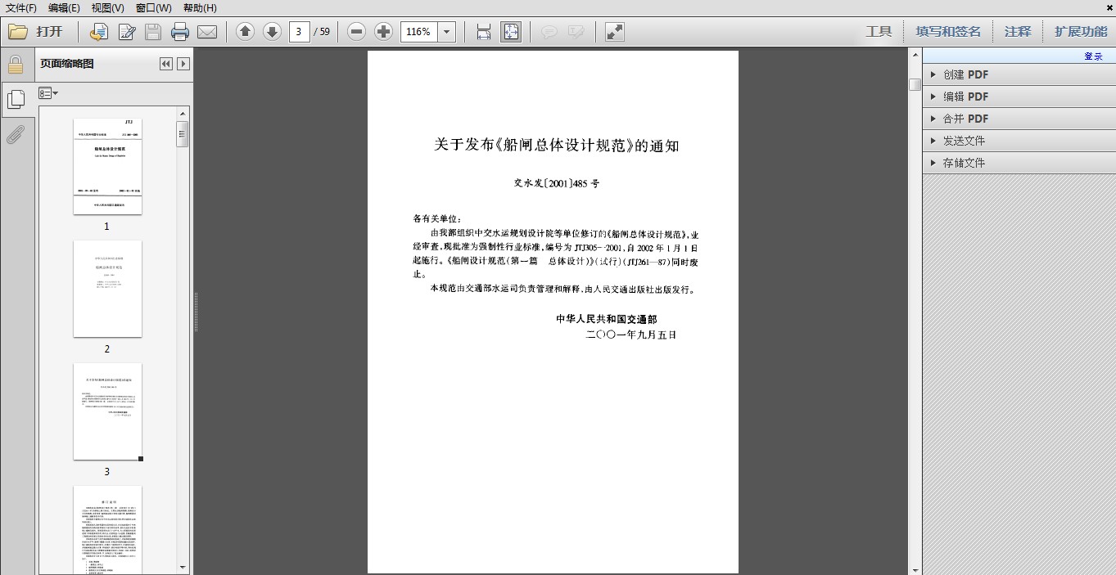The width and height of the screenshot is (1116, 575).
Task: Zoom out with the minus button
Action: point(356,32)
